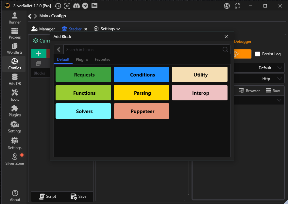Open the Proxies section

point(15,33)
